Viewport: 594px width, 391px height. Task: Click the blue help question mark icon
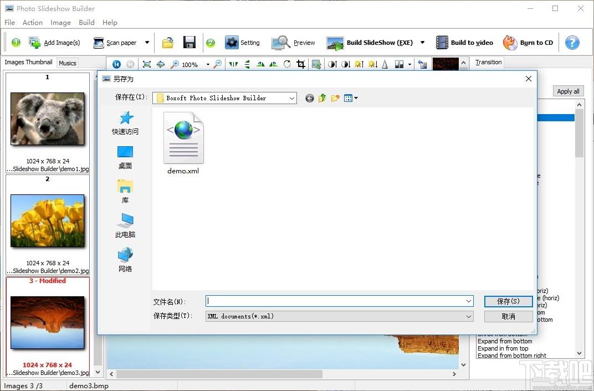click(x=572, y=43)
